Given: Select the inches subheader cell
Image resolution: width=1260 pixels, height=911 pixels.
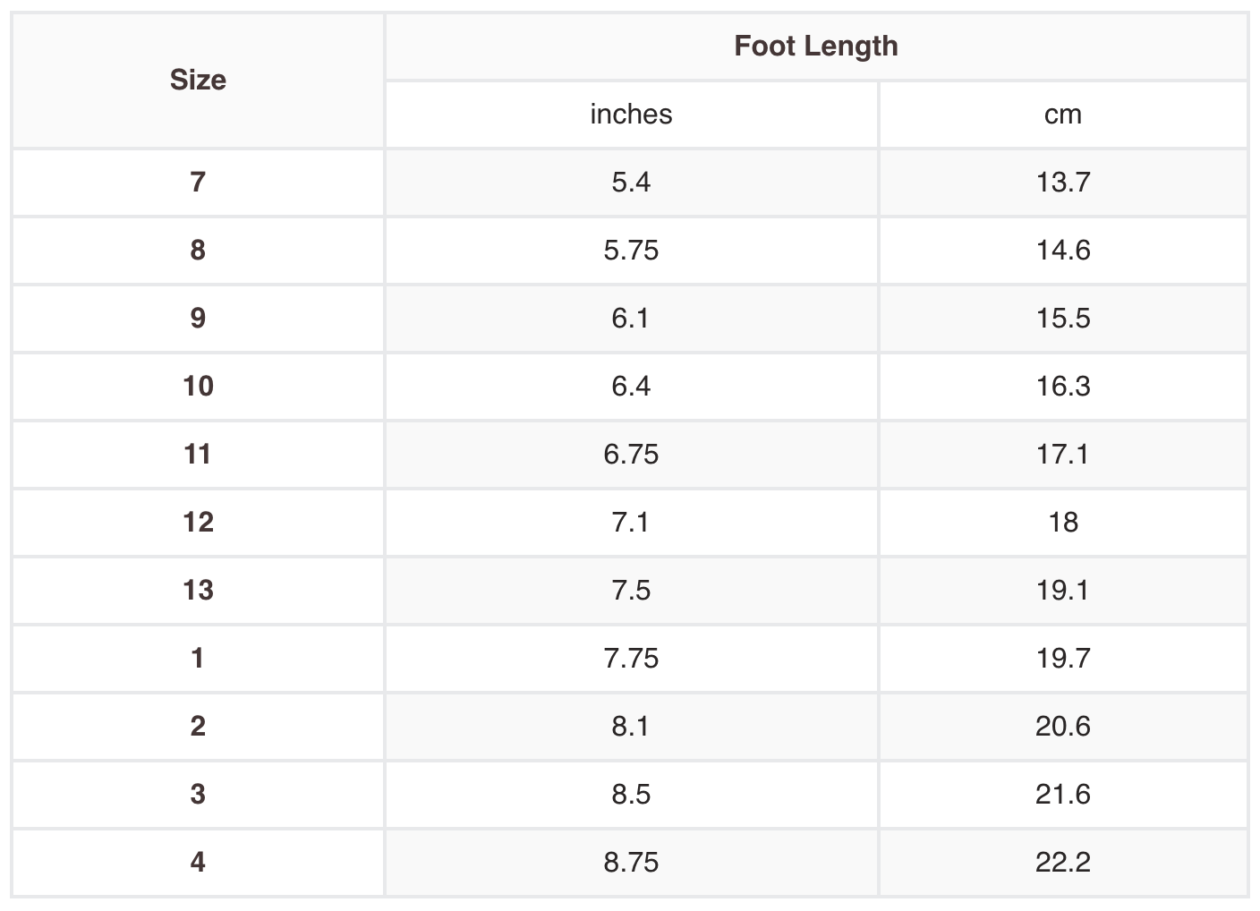Looking at the screenshot, I should point(631,115).
